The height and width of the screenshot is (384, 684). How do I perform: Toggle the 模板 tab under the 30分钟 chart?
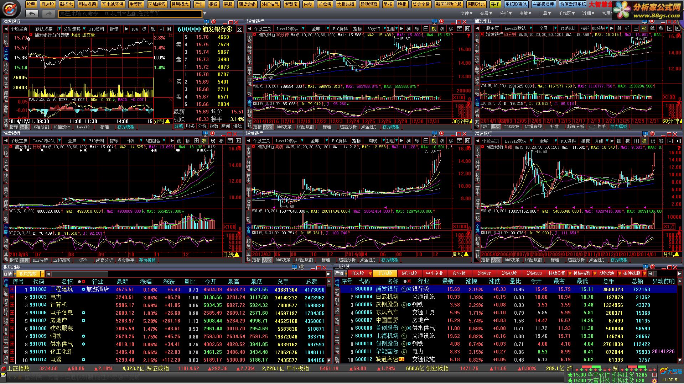[268, 127]
